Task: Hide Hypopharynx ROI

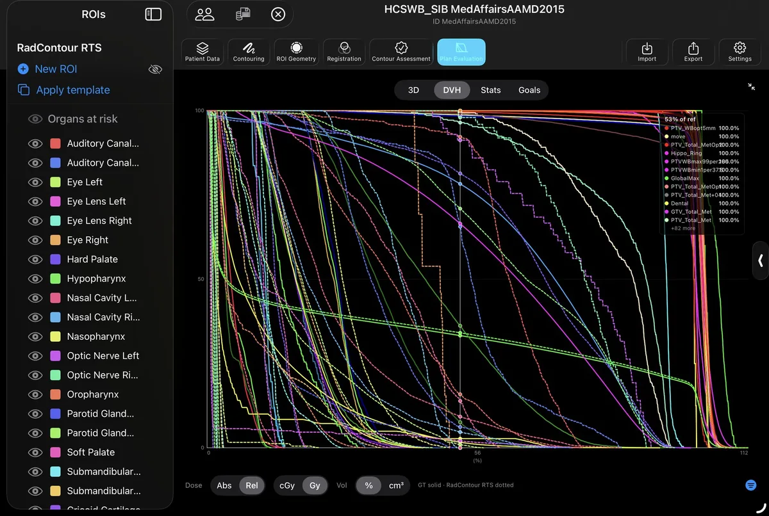Action: [36, 278]
